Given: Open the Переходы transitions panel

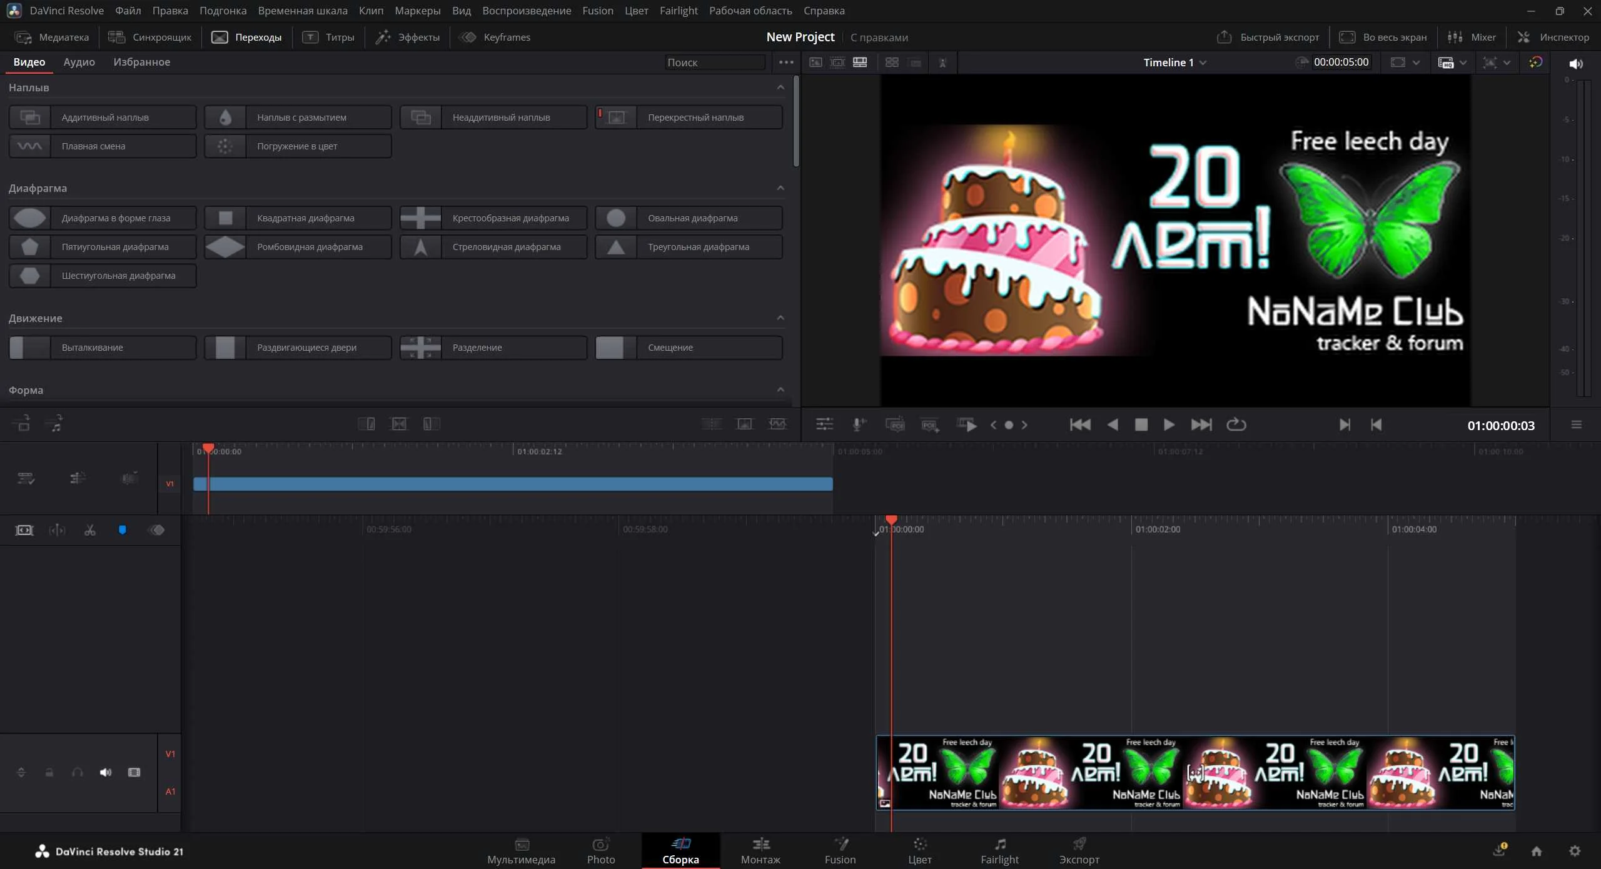Looking at the screenshot, I should click(246, 38).
